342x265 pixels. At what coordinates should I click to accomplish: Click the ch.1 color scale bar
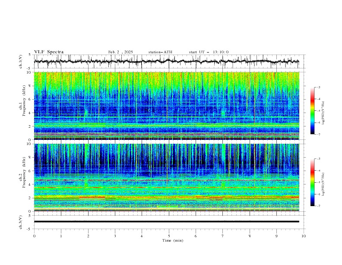click(x=312, y=110)
